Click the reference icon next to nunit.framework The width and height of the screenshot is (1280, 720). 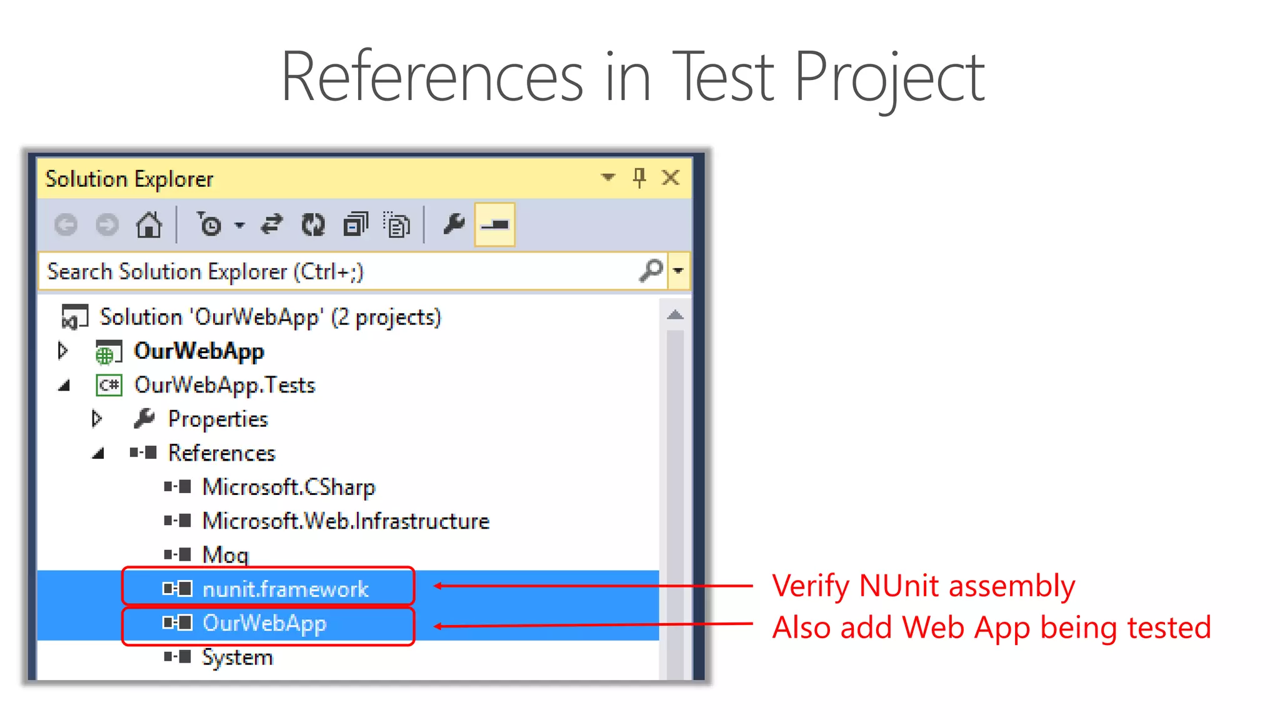[x=177, y=589]
